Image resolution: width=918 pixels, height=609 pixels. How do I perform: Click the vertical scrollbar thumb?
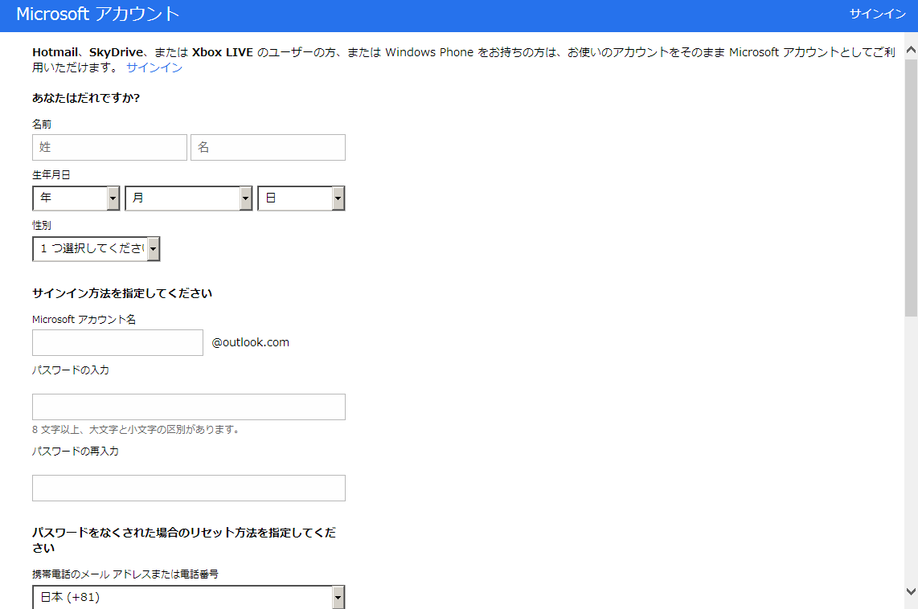pyautogui.click(x=911, y=188)
